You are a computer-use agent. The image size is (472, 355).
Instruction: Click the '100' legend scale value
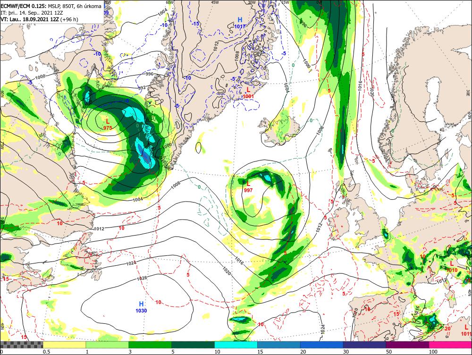click(433, 352)
